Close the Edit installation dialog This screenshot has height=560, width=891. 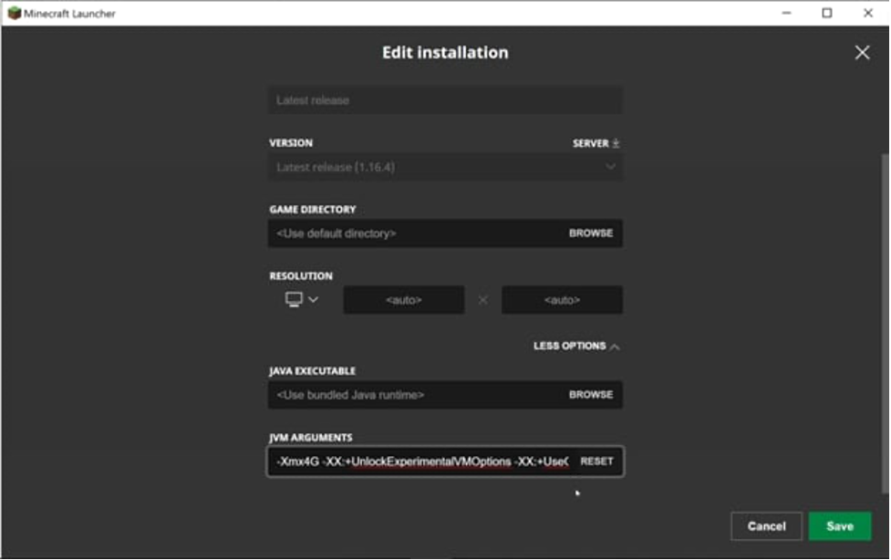click(862, 53)
